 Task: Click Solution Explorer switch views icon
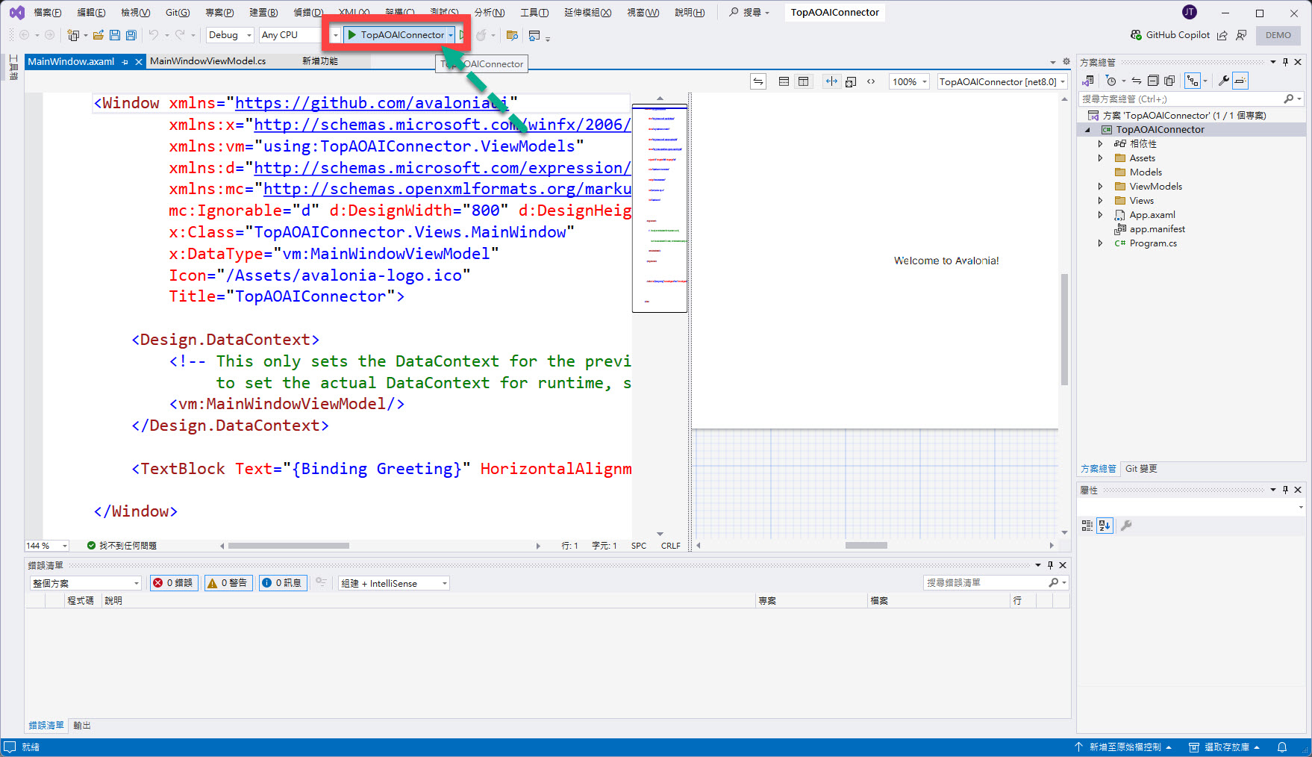[x=1089, y=81]
